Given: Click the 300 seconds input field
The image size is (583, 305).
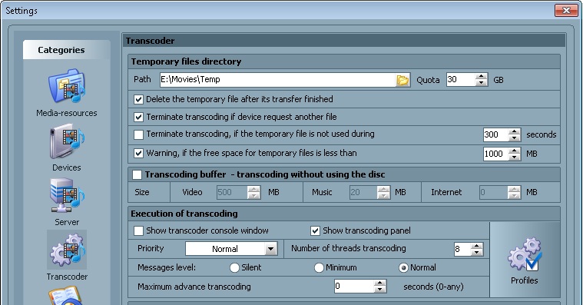Looking at the screenshot, I should (x=496, y=134).
